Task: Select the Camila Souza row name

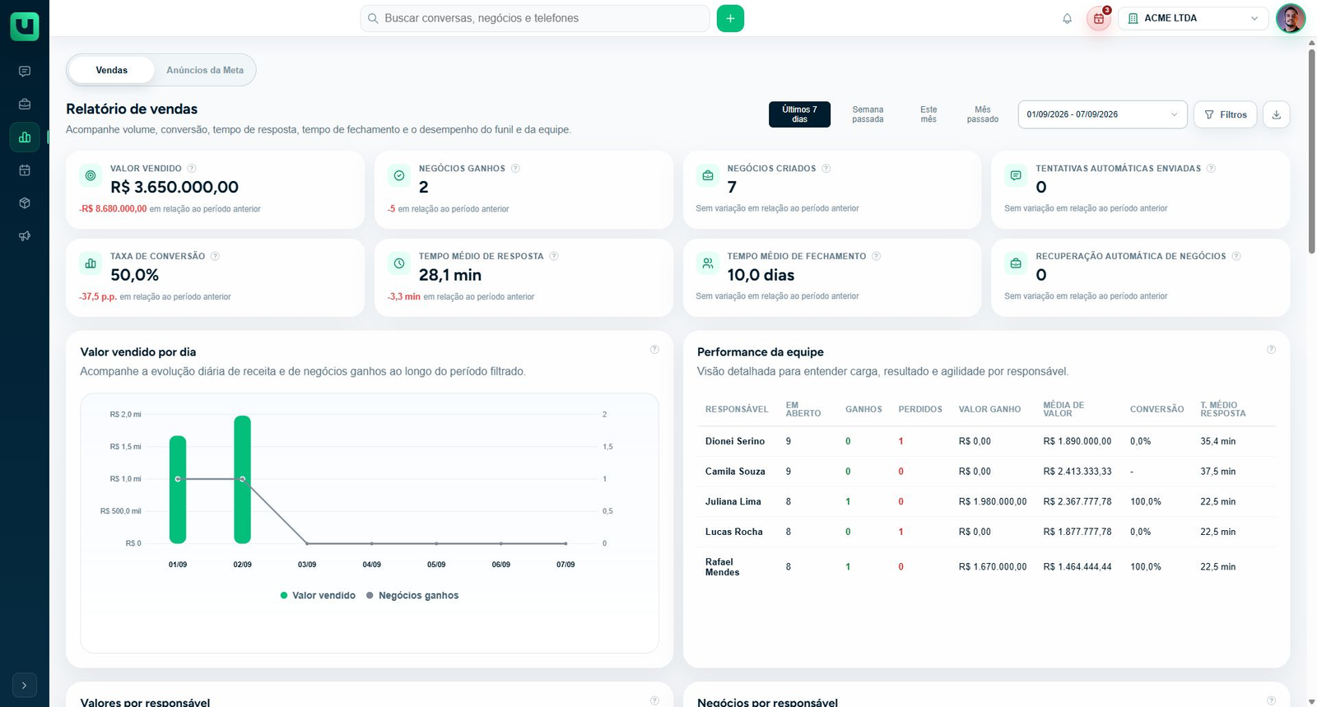Action: coord(735,472)
